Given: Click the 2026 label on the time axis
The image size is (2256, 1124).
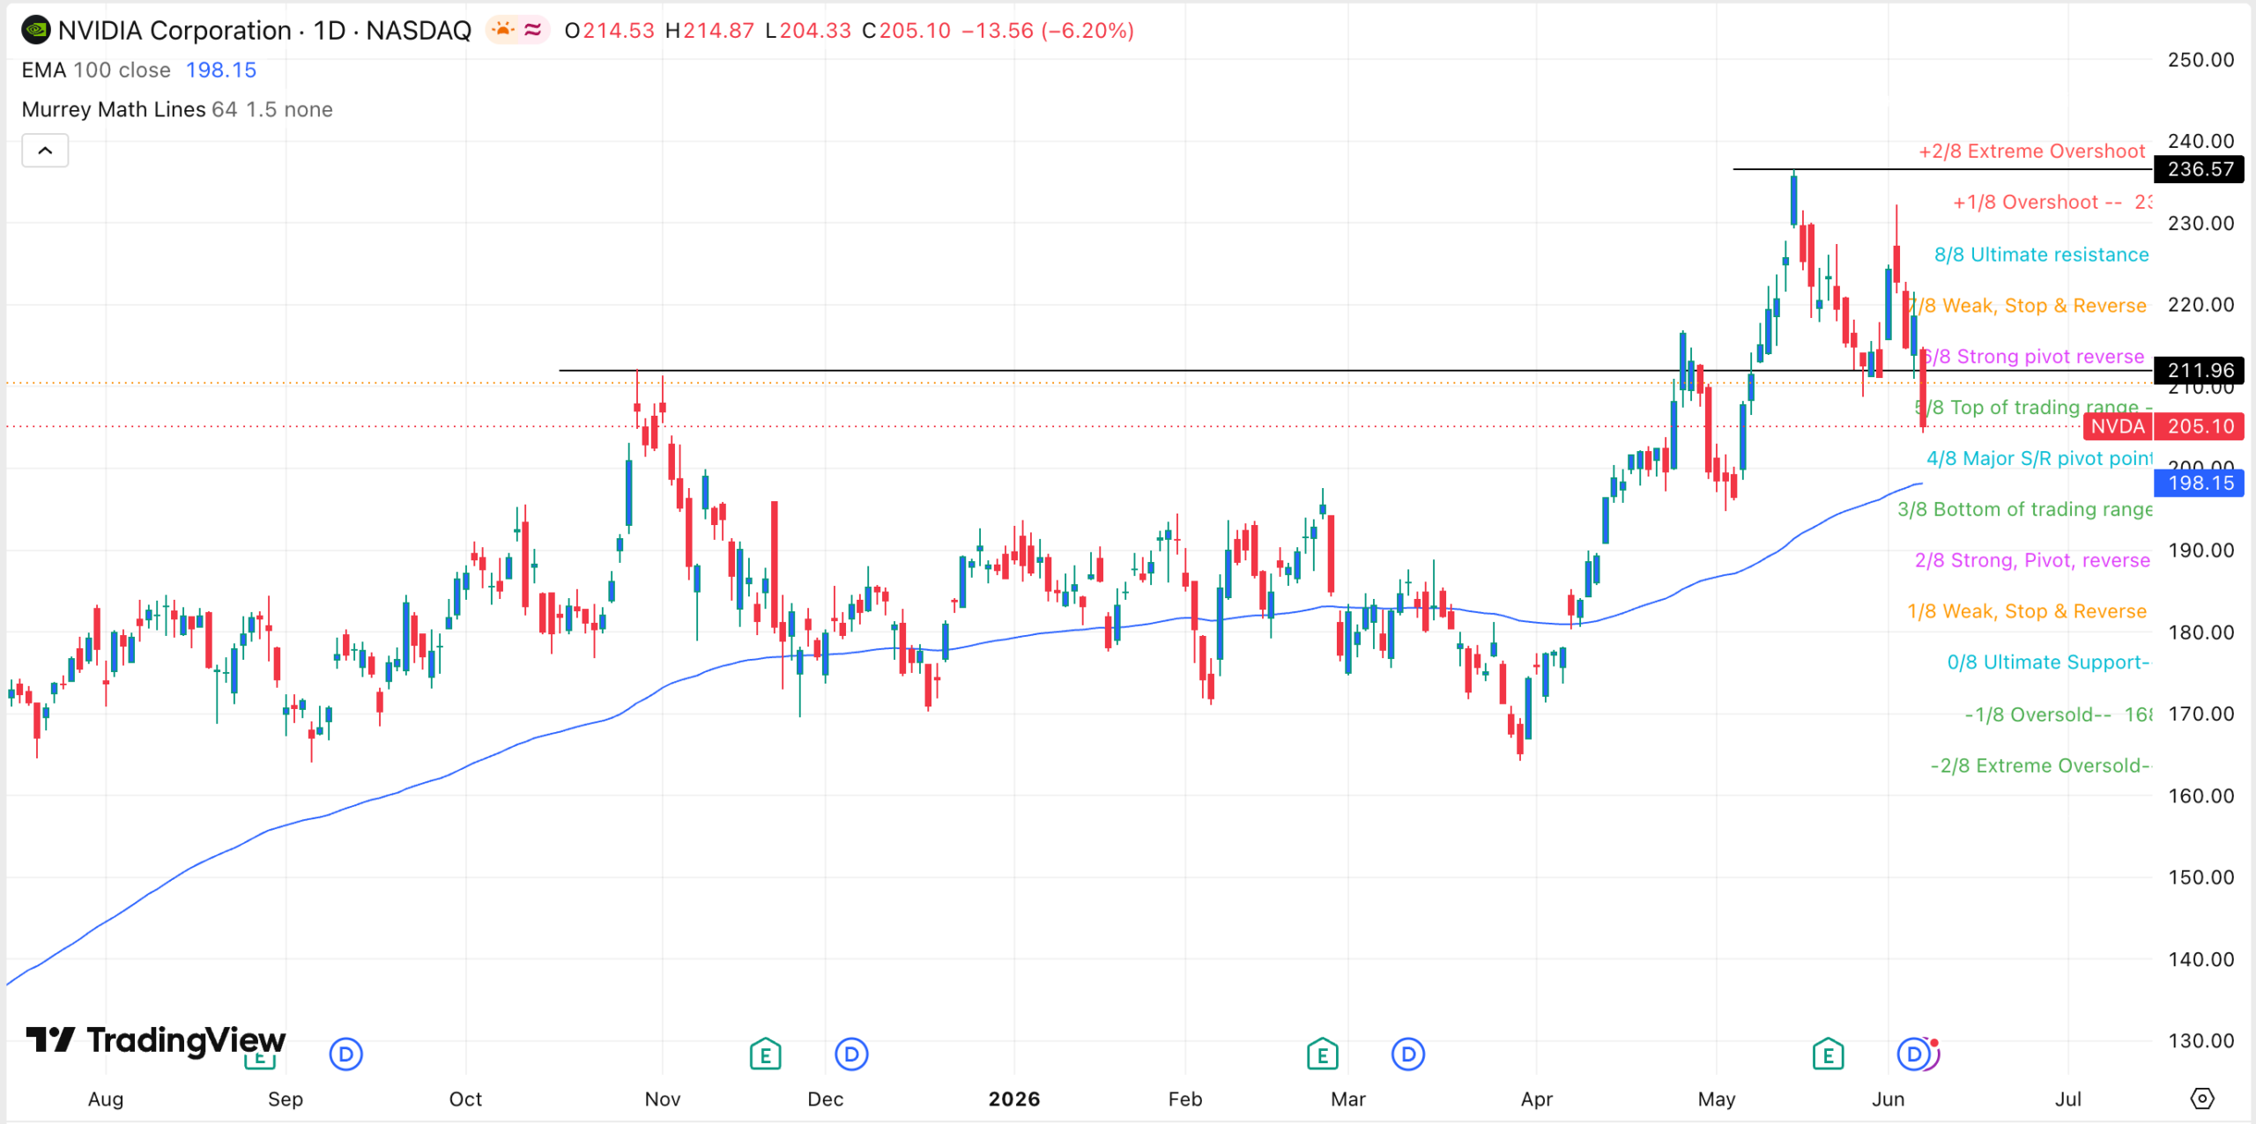Looking at the screenshot, I should click(x=1014, y=1098).
